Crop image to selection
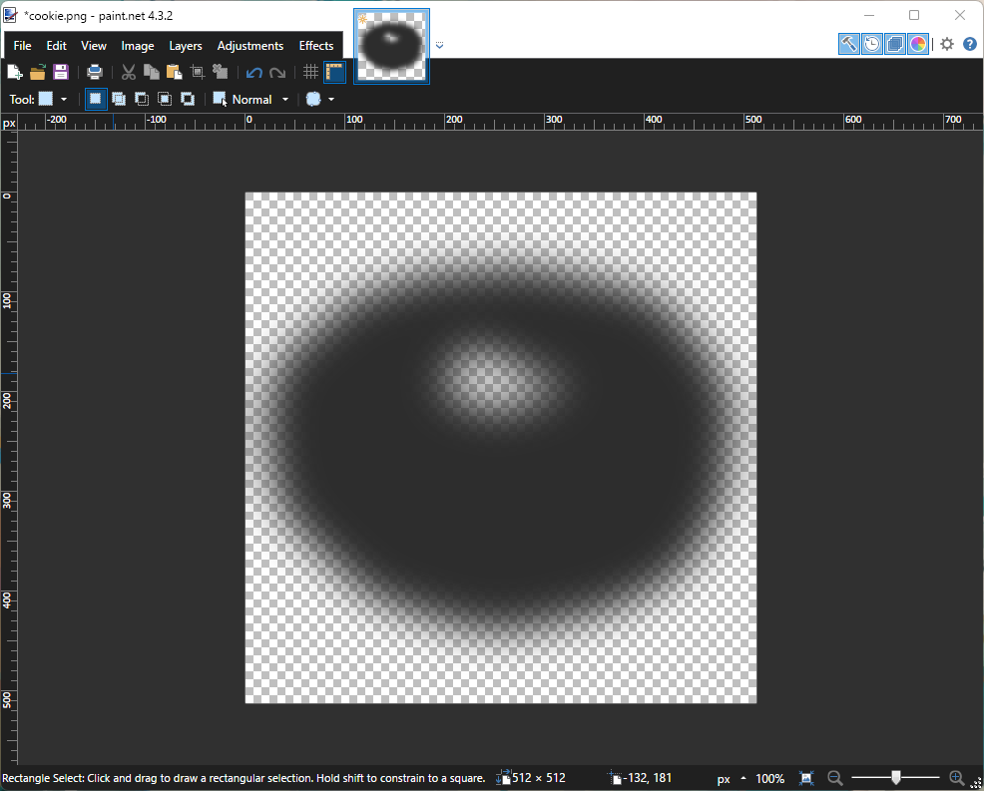Screen dimensions: 984x791 (197, 72)
